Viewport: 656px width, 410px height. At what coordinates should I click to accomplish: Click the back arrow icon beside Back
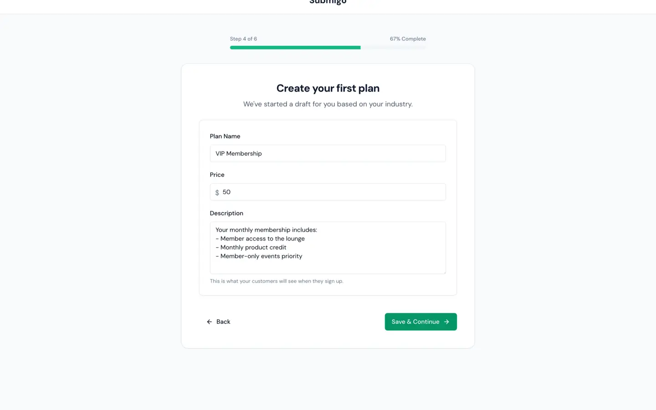(209, 322)
